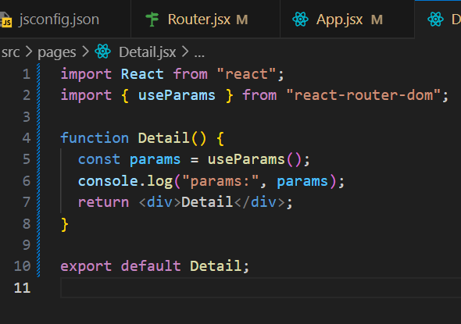The height and width of the screenshot is (324, 461).
Task: Click the function keyword on line 4
Action: tap(95, 138)
